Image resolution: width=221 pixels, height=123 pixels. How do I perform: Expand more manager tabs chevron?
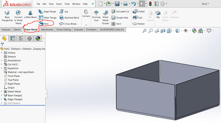pos(44,38)
